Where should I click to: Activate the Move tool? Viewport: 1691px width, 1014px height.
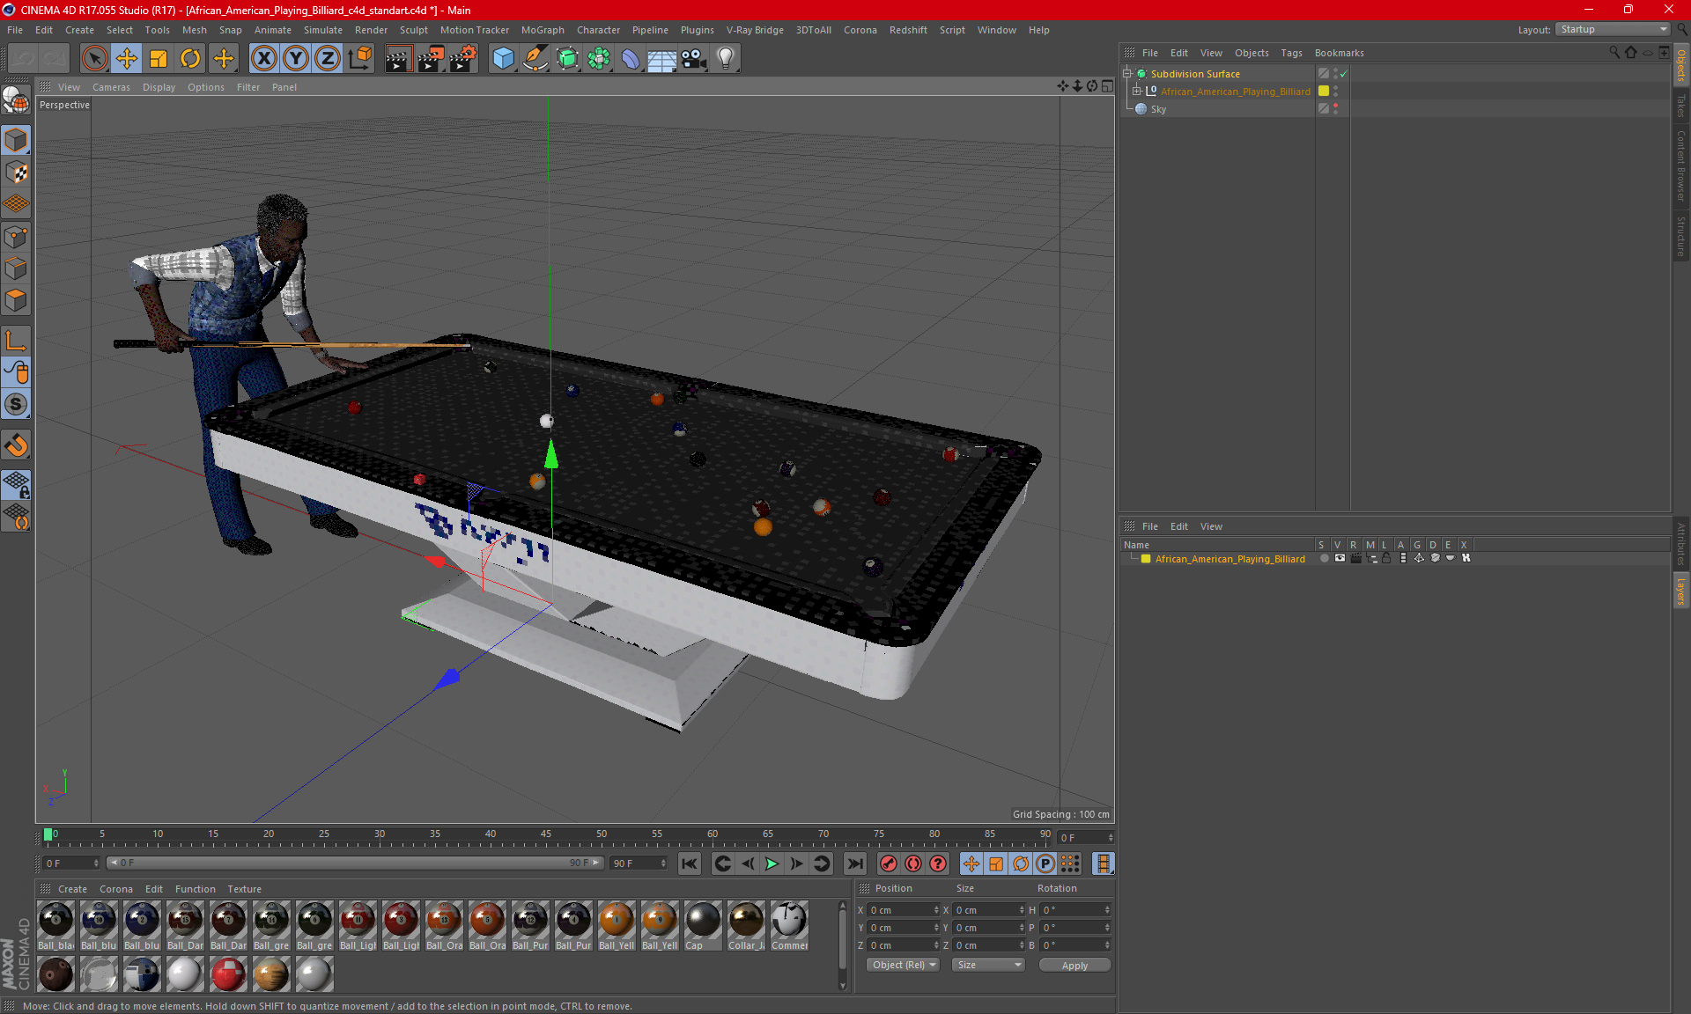127,59
